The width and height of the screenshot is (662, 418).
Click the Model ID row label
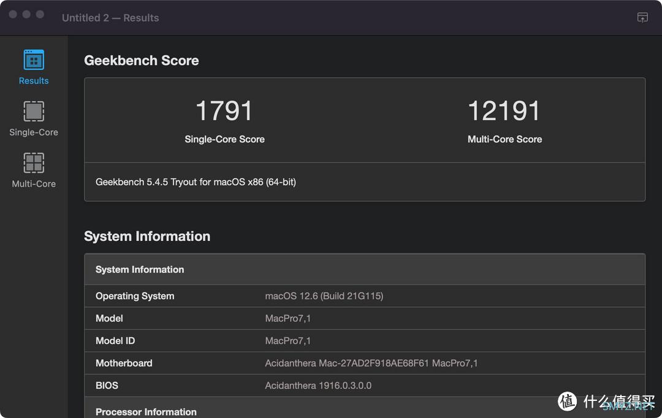point(115,341)
